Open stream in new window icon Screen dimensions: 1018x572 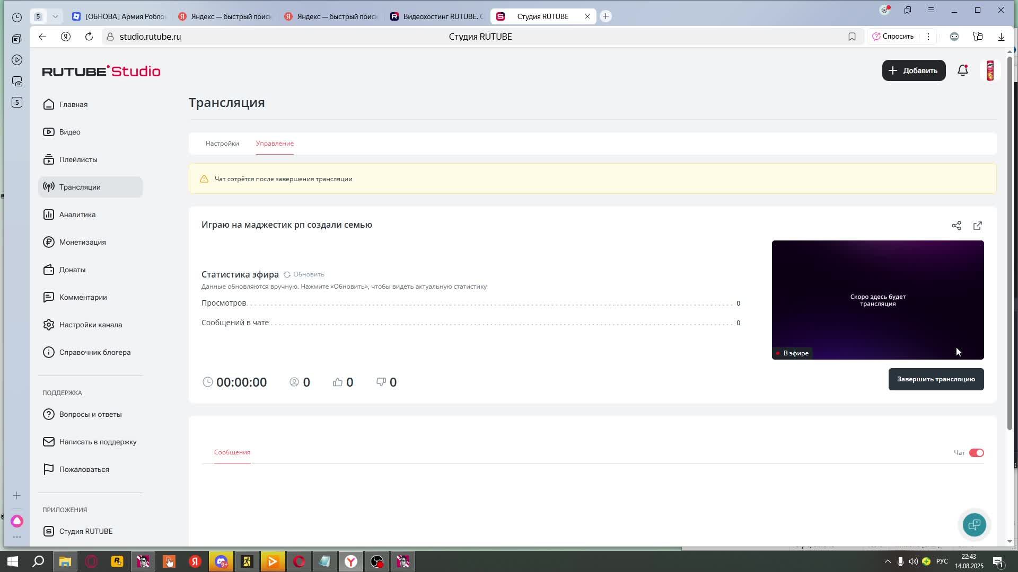pos(977,226)
